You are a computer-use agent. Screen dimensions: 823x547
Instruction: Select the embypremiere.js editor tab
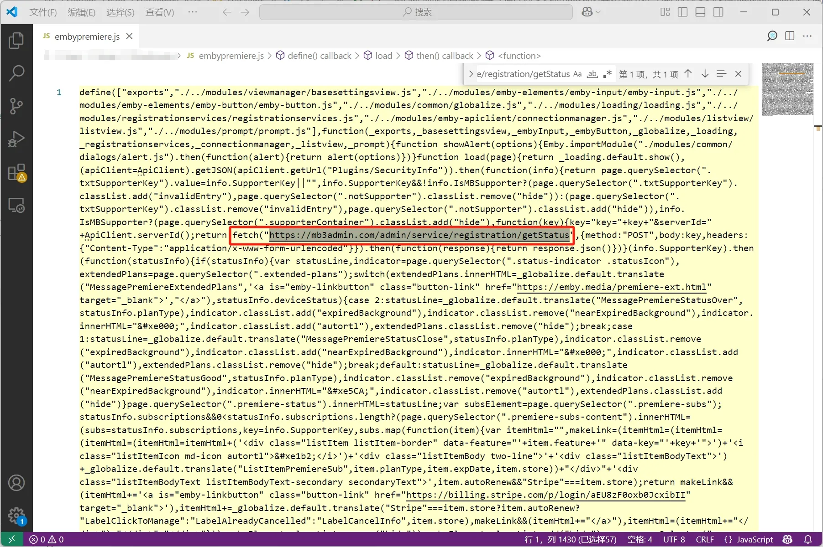(x=87, y=36)
